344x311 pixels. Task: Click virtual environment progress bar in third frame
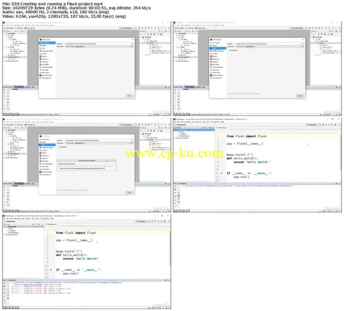click(x=87, y=166)
